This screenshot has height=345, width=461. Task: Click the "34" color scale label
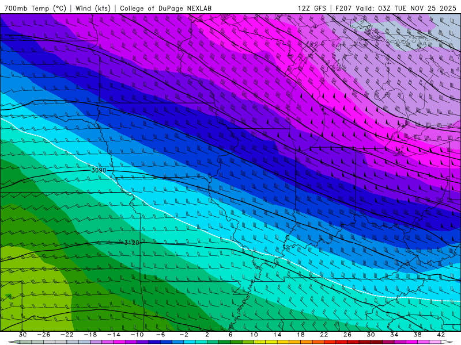click(x=394, y=335)
